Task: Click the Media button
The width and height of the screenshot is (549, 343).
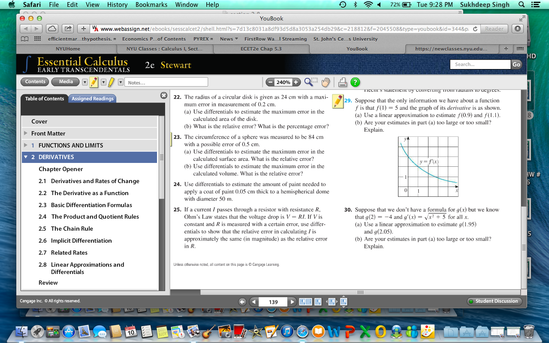Action: tap(66, 81)
